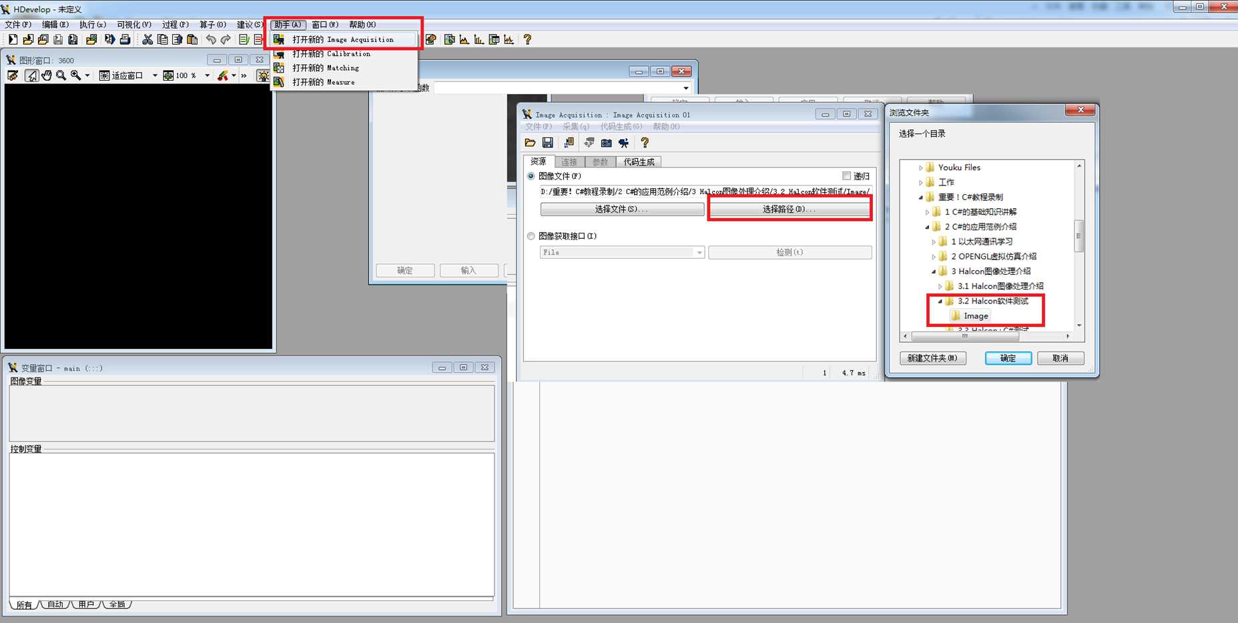Open the histogram chart icon in main toolbar

465,39
